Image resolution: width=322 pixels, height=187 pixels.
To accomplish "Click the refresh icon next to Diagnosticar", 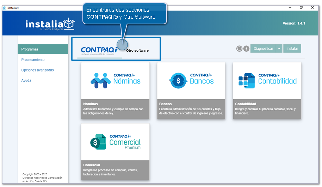I will pos(239,49).
